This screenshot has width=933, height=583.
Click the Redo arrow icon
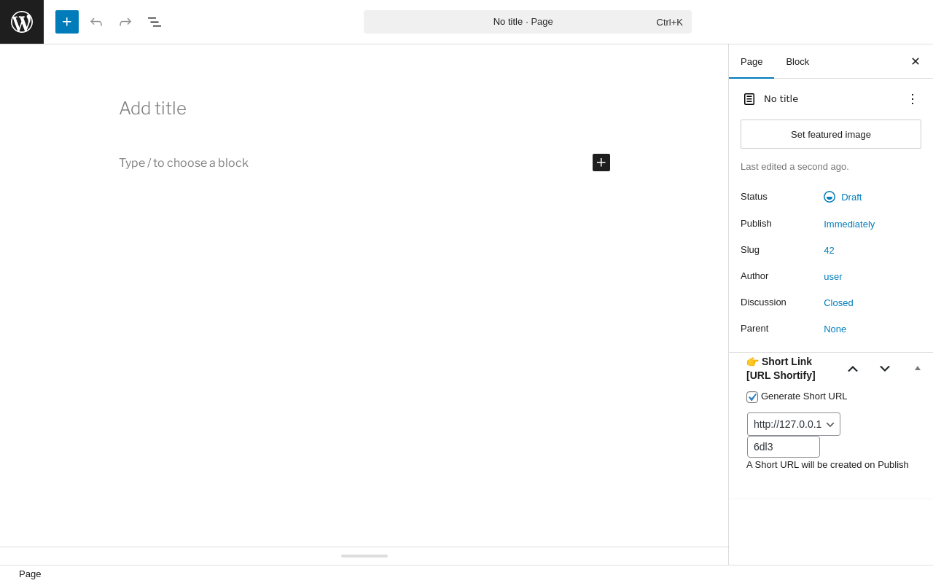tap(125, 22)
